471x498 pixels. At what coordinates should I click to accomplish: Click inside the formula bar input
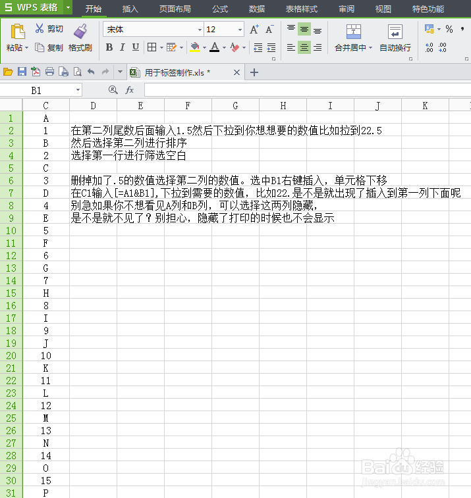307,90
